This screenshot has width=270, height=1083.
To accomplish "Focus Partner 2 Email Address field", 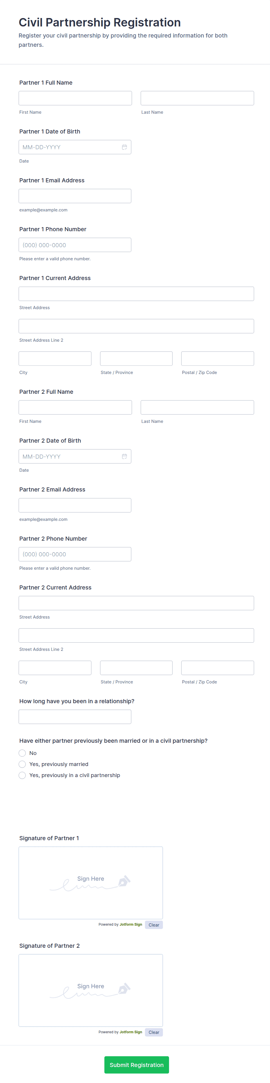I will [75, 505].
